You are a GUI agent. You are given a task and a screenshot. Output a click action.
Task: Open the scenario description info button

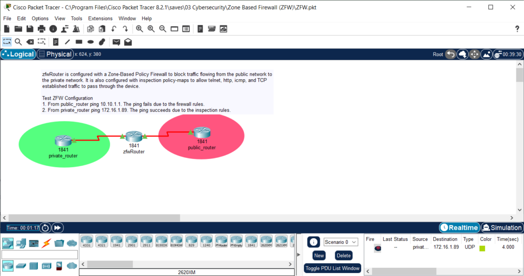(314, 242)
